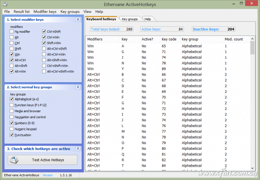Switch to the Key groups tab

[129, 19]
